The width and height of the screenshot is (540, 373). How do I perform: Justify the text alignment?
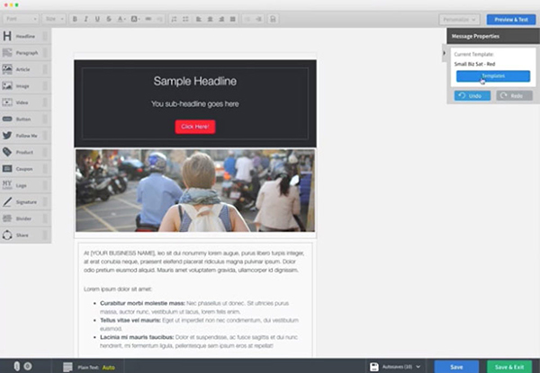233,19
